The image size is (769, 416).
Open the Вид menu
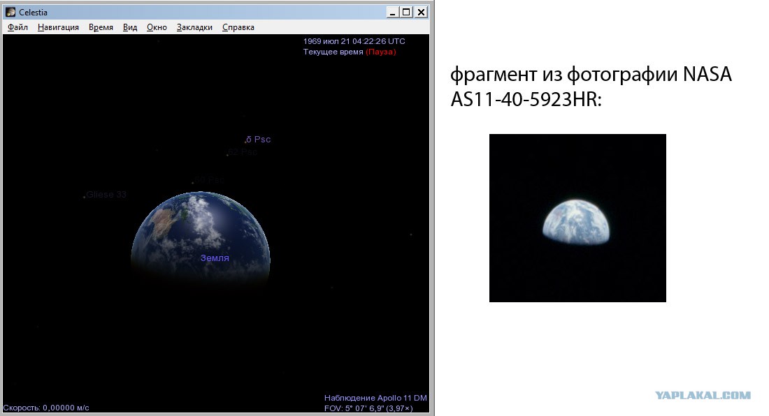(x=130, y=27)
